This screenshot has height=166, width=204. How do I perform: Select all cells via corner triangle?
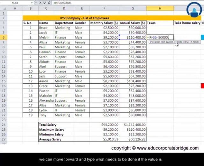4,9
